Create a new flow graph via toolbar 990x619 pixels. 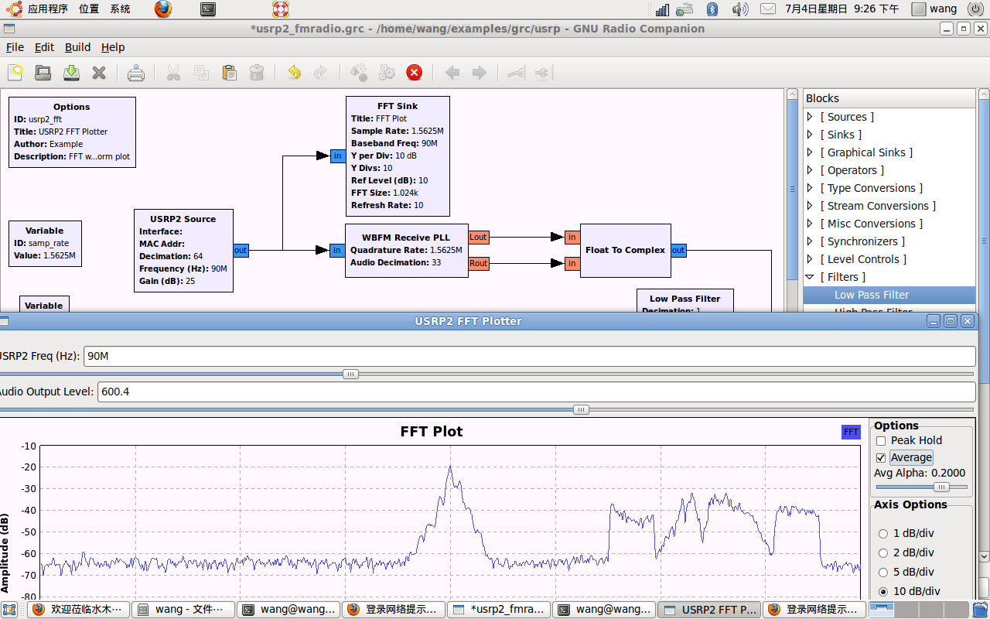[x=15, y=73]
